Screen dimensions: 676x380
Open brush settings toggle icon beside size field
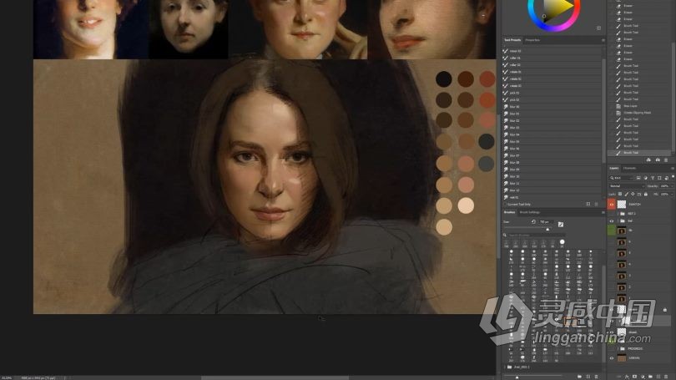coord(561,225)
